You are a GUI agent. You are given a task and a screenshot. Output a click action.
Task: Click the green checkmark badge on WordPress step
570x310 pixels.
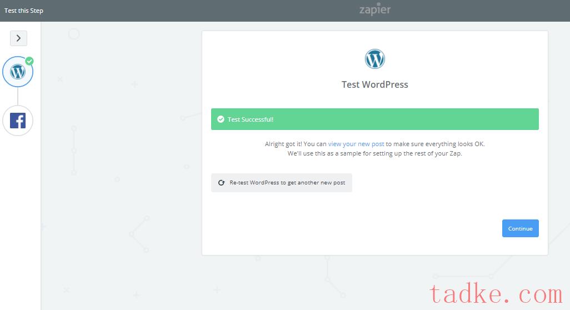29,61
